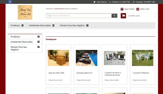The image size is (163, 94).
Task: Click the Fale Conosco link
Action: tap(102, 2)
